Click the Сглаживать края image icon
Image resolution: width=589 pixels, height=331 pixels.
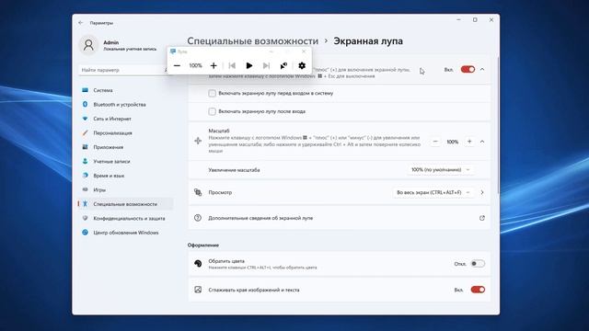(x=198, y=290)
